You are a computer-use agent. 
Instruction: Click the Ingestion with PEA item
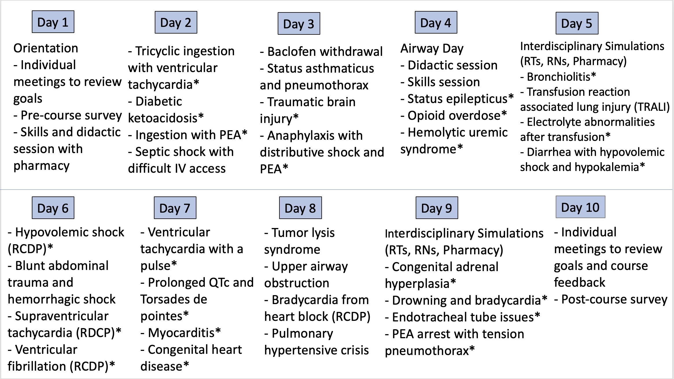coord(188,135)
